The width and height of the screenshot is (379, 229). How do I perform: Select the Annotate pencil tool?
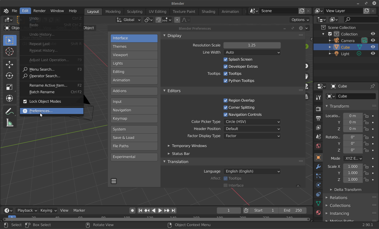pyautogui.click(x=9, y=112)
